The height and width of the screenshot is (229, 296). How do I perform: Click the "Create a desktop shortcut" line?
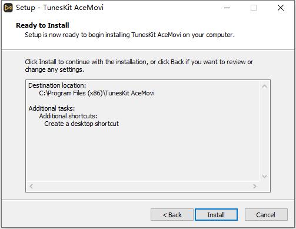(81, 124)
